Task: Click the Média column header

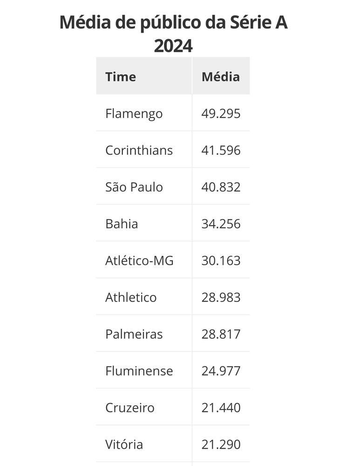Action: [221, 76]
